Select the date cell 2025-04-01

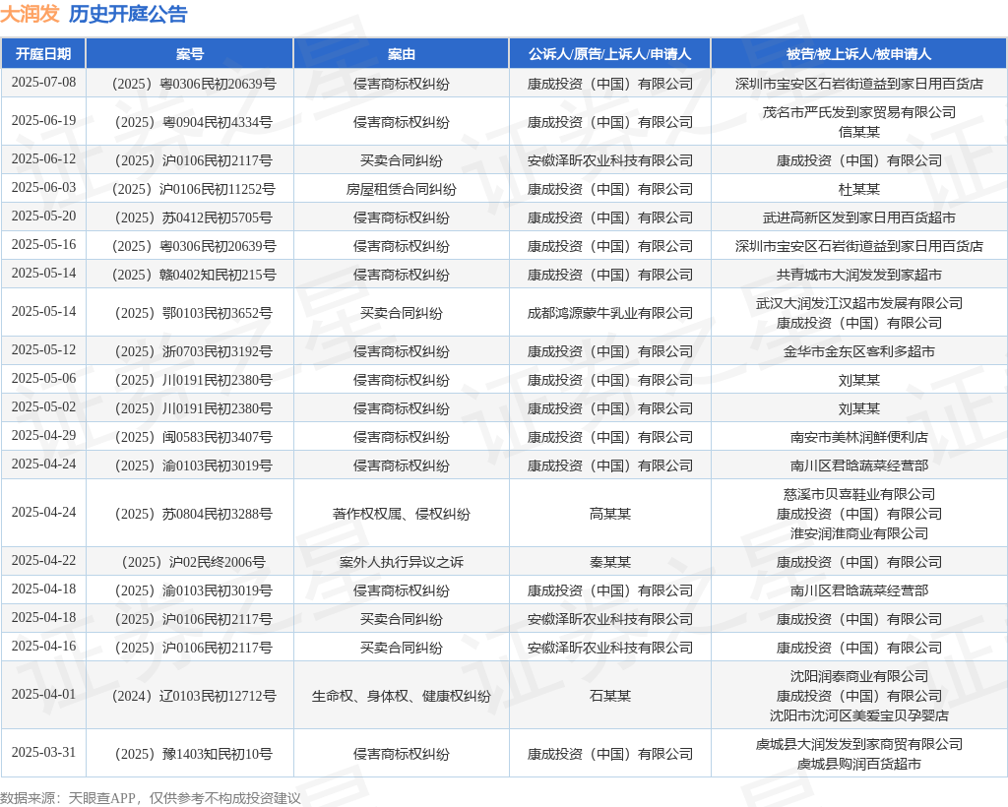[x=43, y=695]
